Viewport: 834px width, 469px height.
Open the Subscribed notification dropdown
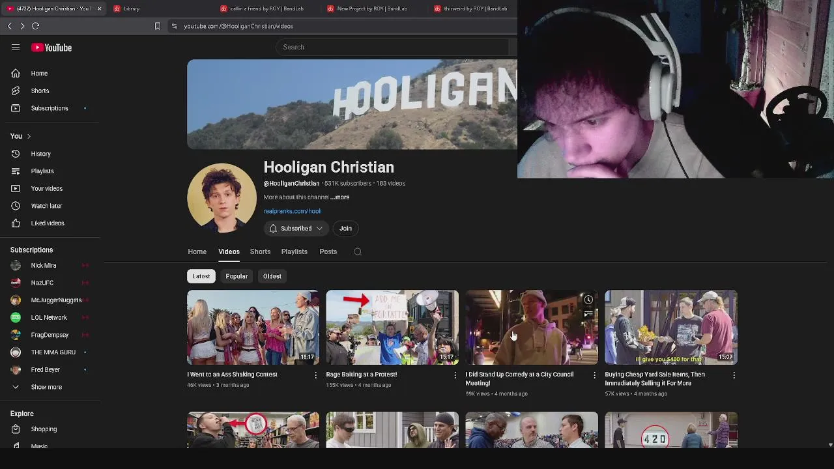296,229
